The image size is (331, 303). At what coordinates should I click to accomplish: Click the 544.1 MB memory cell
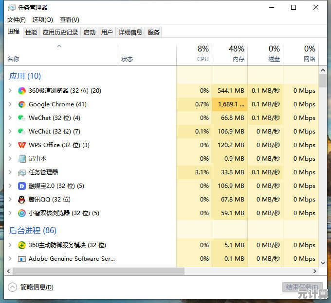coord(230,91)
